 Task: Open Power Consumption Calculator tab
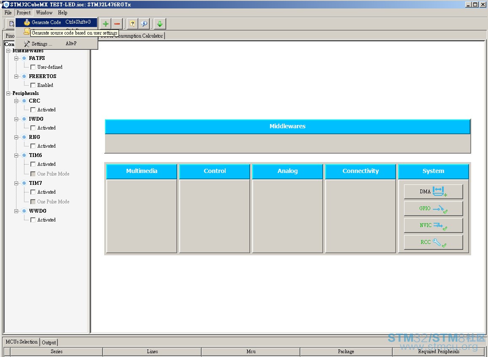click(132, 36)
